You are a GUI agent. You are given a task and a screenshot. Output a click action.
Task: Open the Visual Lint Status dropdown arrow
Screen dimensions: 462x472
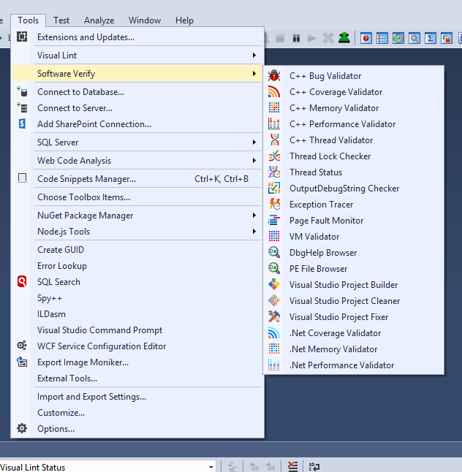(211, 467)
